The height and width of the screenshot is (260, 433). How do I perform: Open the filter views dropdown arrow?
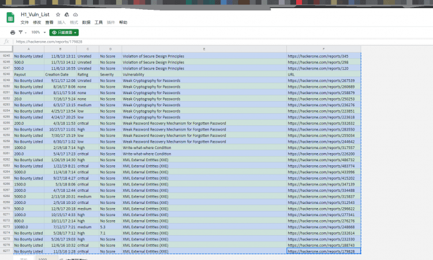click(x=25, y=32)
